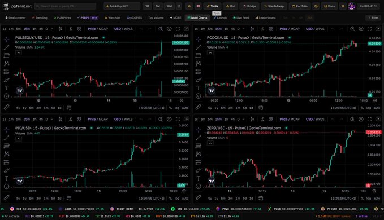Toggle Price / MCAP in PULSEGUY chart
384x220 pixels.
pos(98,29)
